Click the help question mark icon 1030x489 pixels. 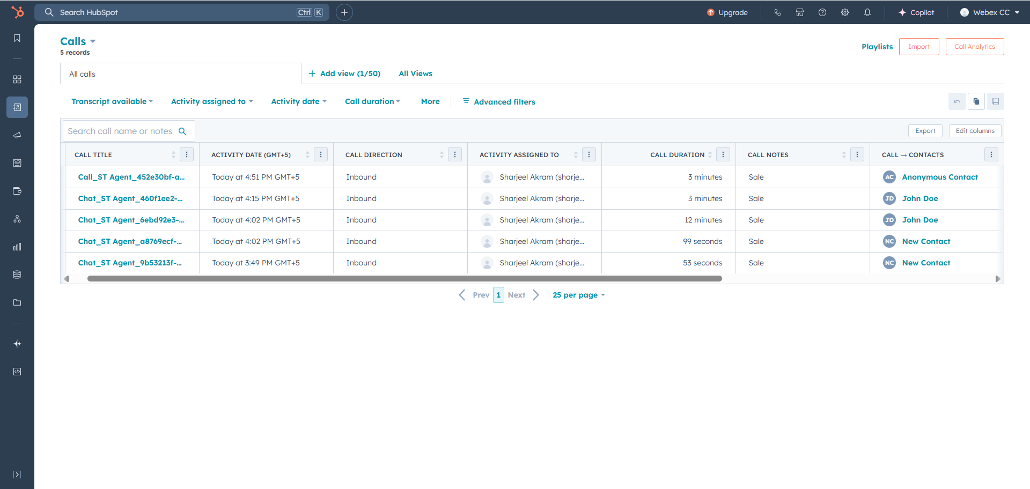[x=822, y=12]
